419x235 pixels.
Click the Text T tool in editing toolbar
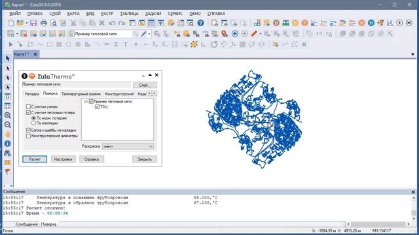point(125,44)
